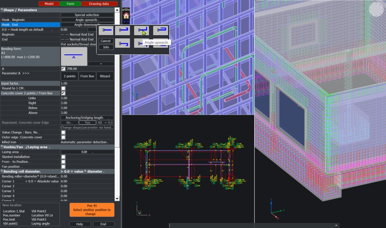This screenshot has height=228, width=386.
Task: Click the panel scrollbar down arrow
Action: (x=117, y=198)
